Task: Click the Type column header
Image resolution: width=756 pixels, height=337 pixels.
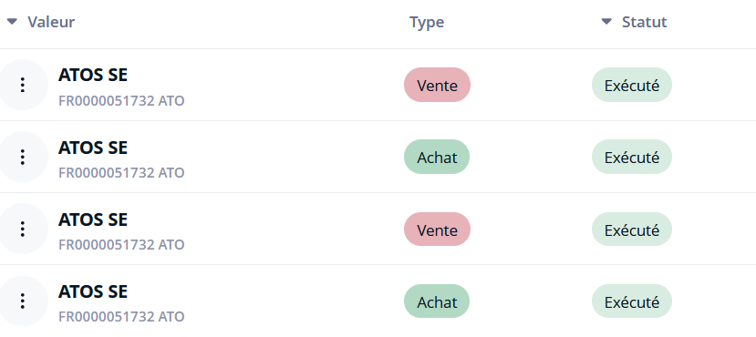Action: pyautogui.click(x=427, y=22)
